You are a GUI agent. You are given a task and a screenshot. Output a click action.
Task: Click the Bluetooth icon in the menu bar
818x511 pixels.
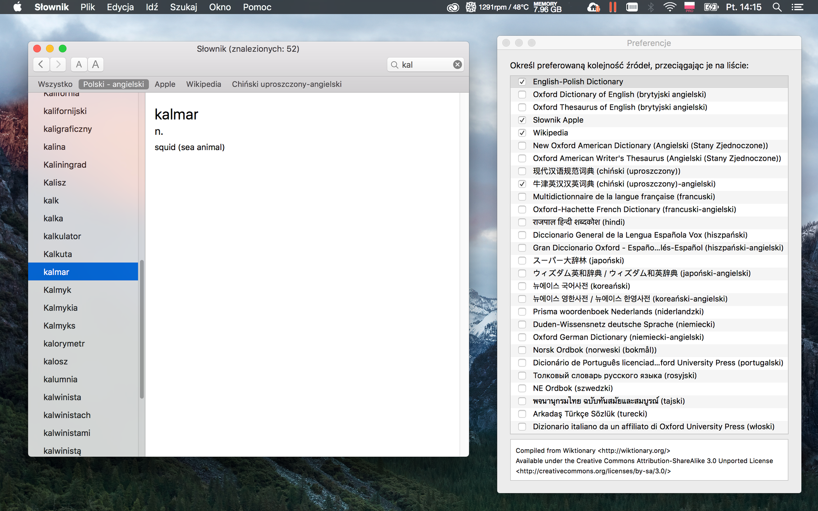[650, 7]
